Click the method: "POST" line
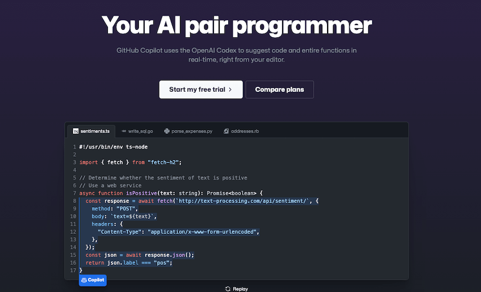Viewport: 481px width, 292px height. click(x=115, y=209)
